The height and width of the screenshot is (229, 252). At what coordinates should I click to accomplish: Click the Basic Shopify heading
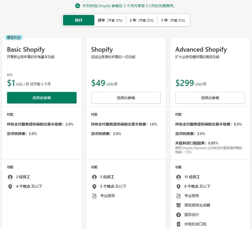click(x=26, y=50)
